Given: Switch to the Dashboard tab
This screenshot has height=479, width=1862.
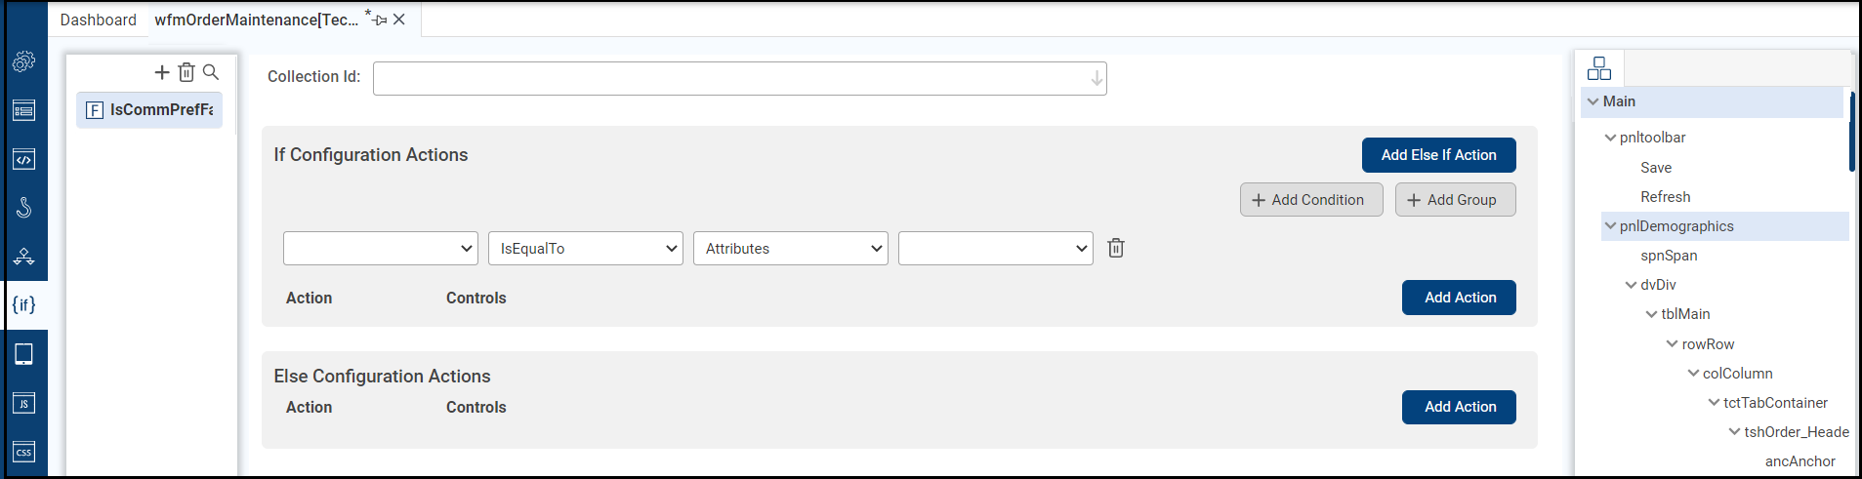Looking at the screenshot, I should tap(99, 20).
